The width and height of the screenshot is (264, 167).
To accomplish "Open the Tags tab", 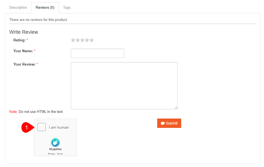I will click(x=67, y=8).
